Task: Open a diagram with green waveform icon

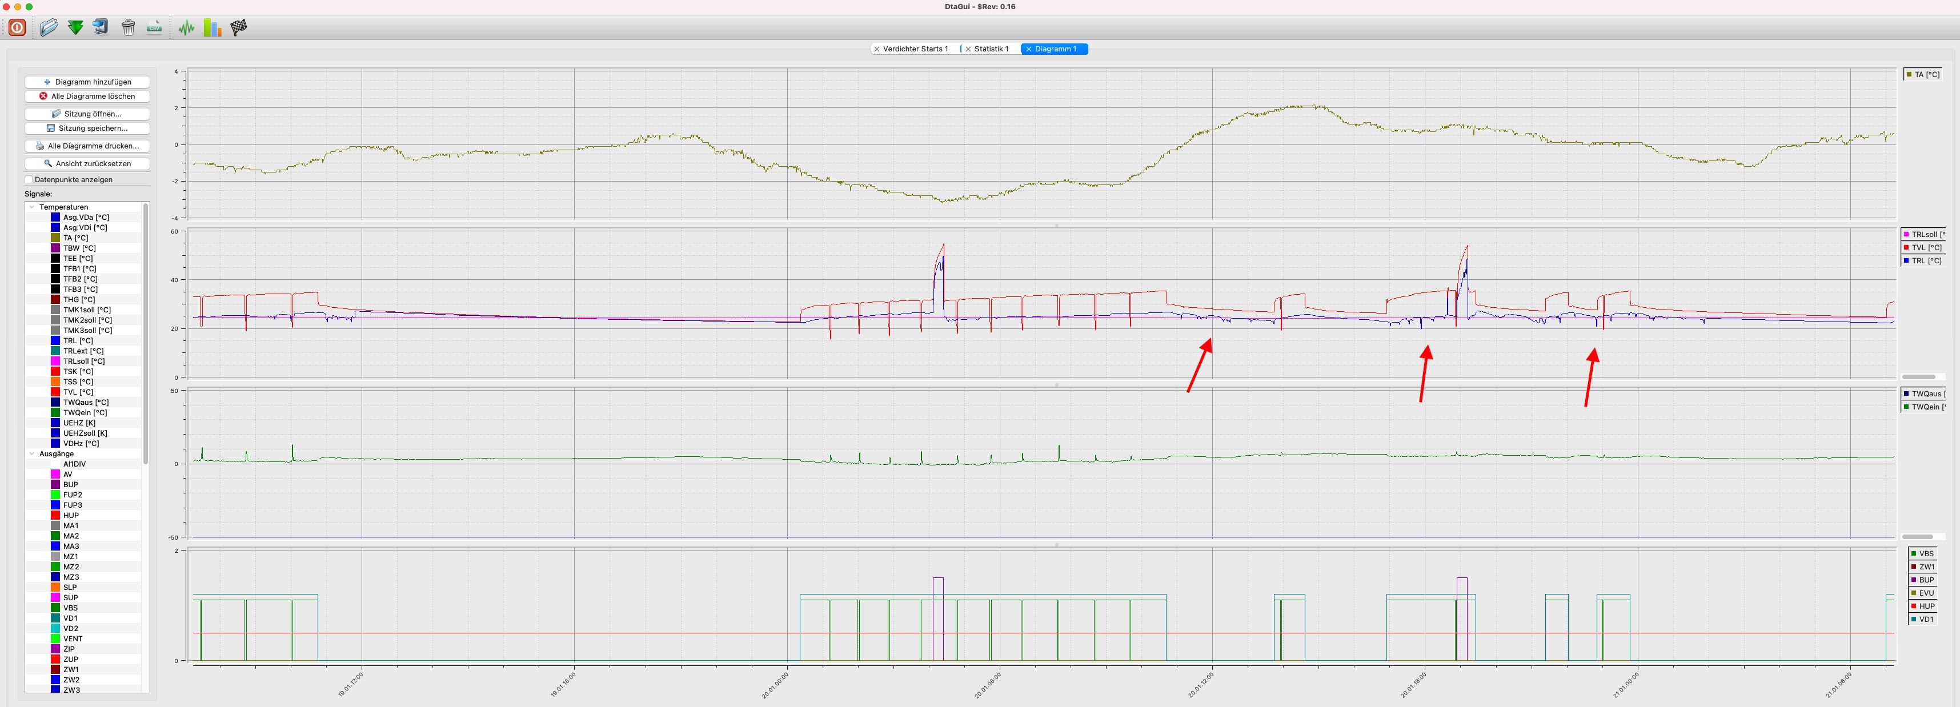Action: [x=186, y=28]
